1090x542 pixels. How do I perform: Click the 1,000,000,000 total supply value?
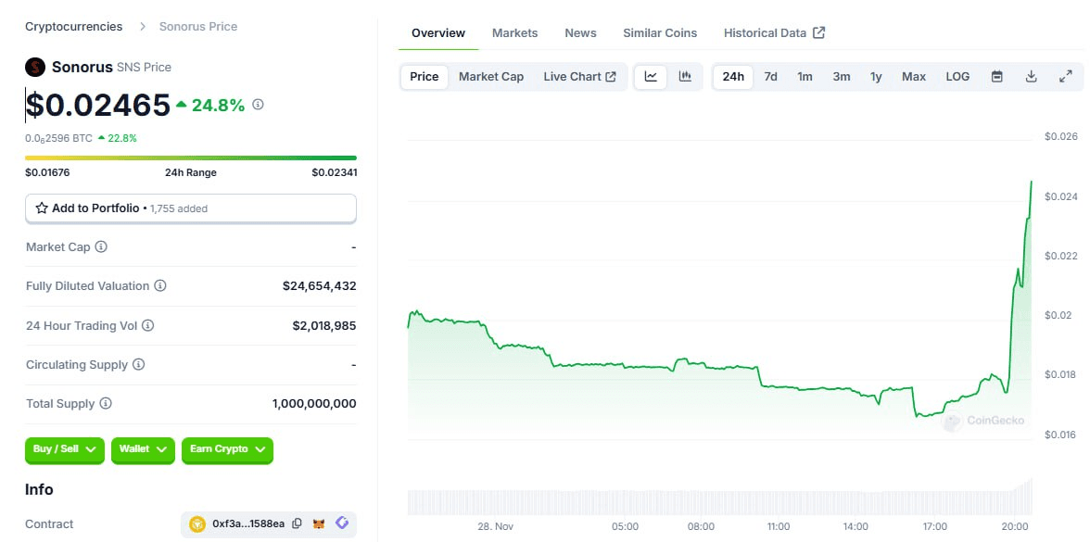click(x=314, y=404)
